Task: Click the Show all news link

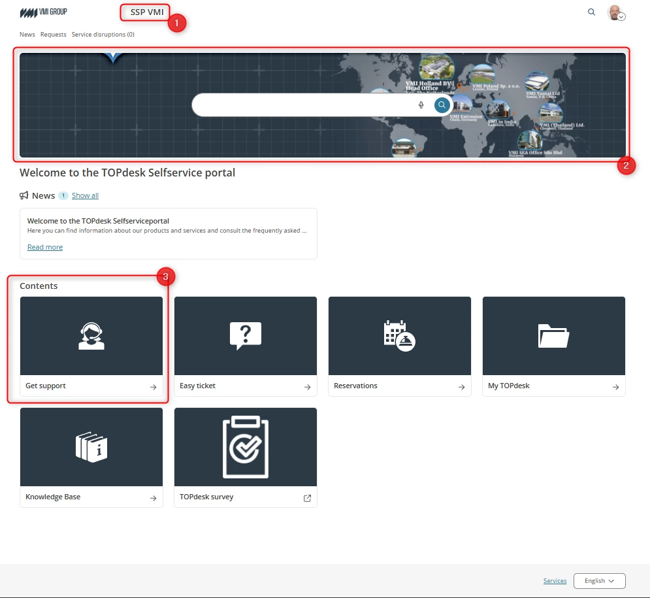Action: point(85,195)
